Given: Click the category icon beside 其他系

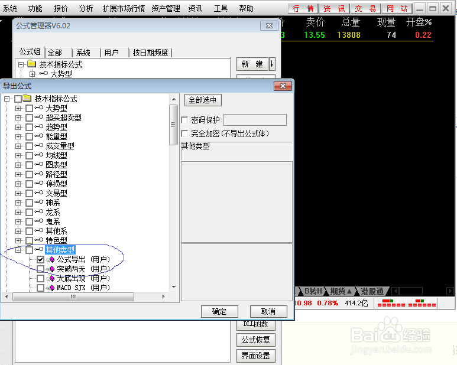Looking at the screenshot, I should [x=39, y=231].
